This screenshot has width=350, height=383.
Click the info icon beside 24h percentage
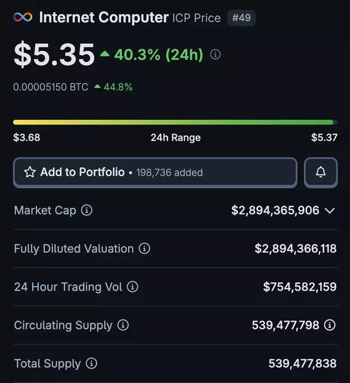coord(215,55)
